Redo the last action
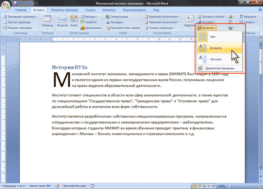Screen dimensions: 263x189 (x=30, y=3)
